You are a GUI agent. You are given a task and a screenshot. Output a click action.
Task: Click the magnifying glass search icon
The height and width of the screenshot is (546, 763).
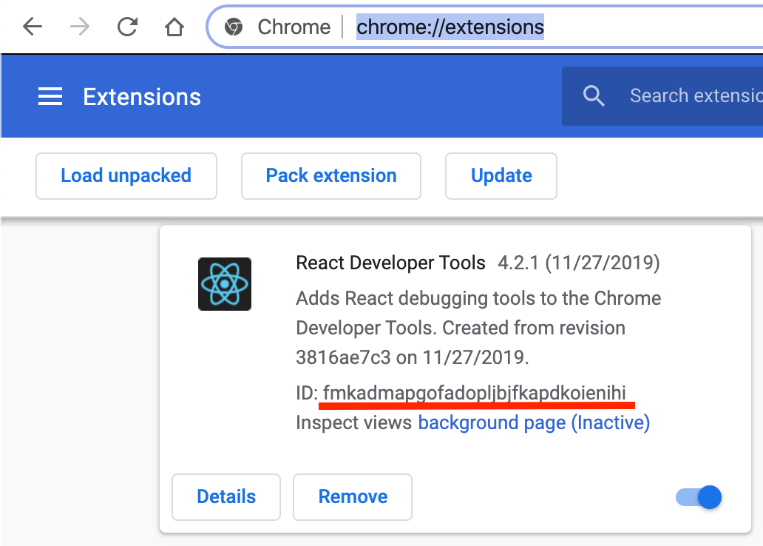coord(594,96)
